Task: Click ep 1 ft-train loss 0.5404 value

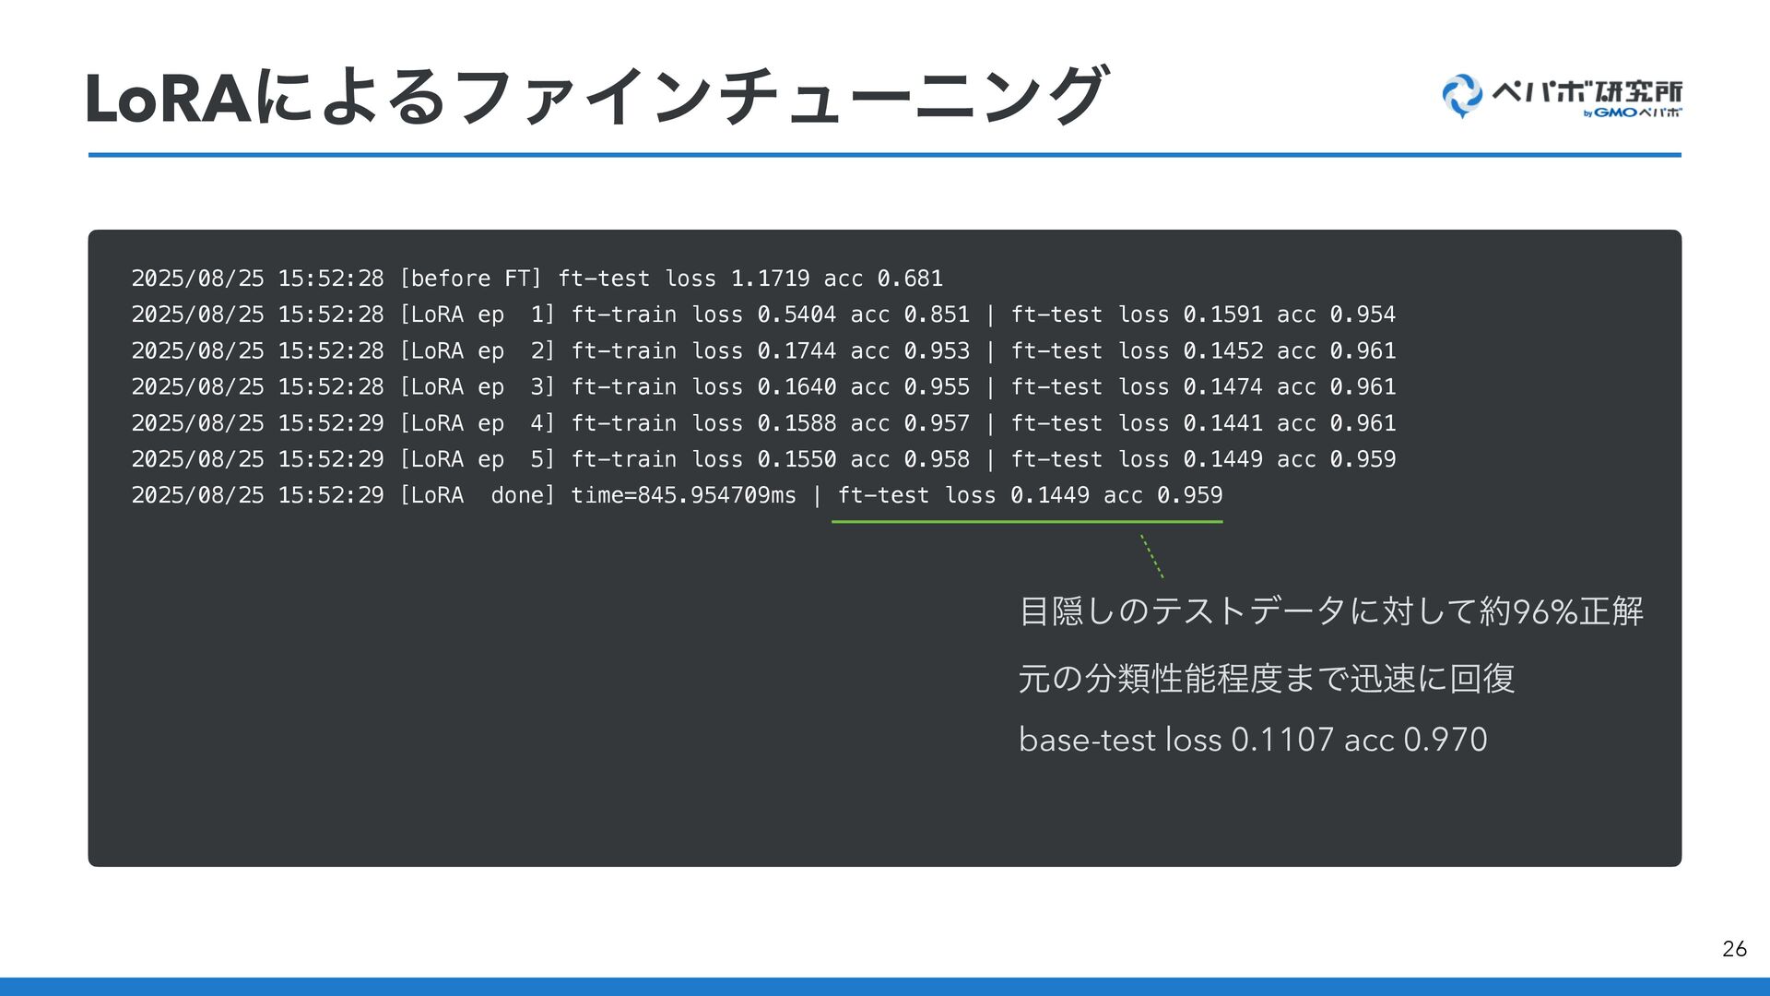Action: (796, 314)
